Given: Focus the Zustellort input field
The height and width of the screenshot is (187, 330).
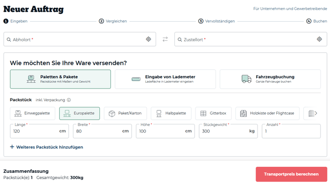Looking at the screenshot, I should 251,39.
